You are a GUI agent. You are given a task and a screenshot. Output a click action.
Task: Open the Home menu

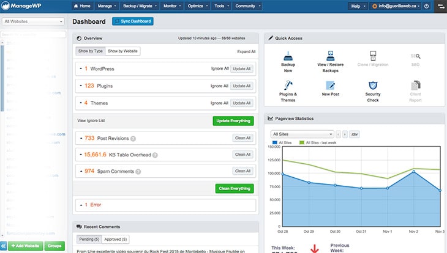pyautogui.click(x=82, y=6)
